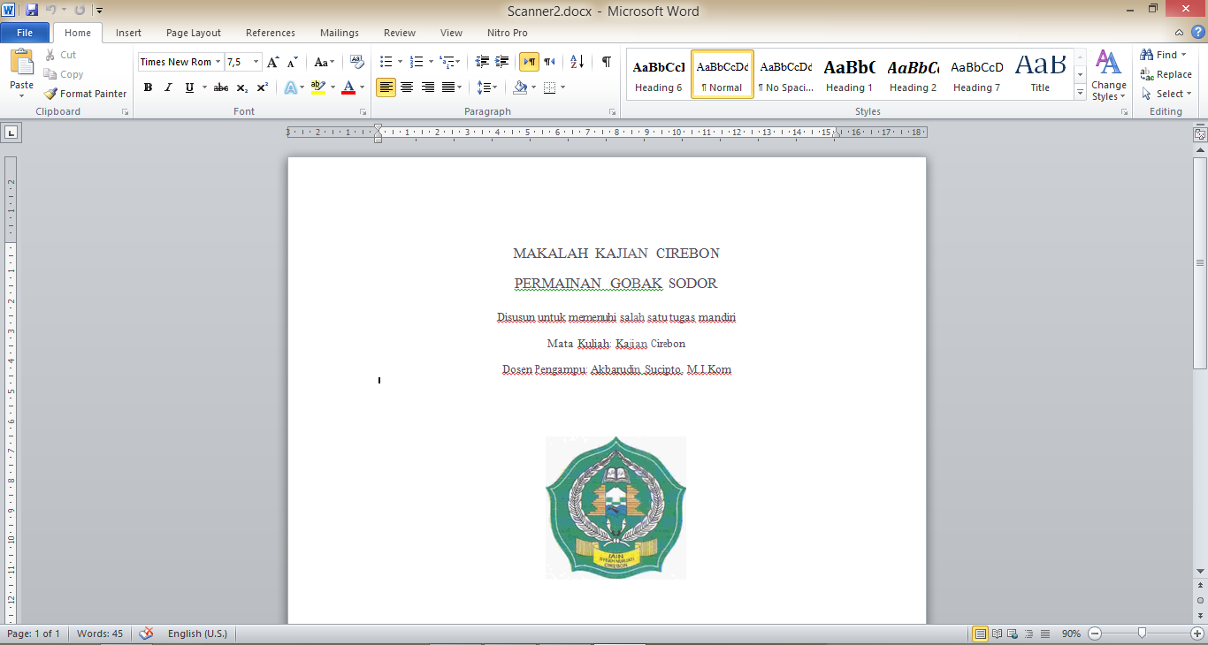The height and width of the screenshot is (645, 1208).
Task: Increase paragraph indent
Action: tap(502, 62)
